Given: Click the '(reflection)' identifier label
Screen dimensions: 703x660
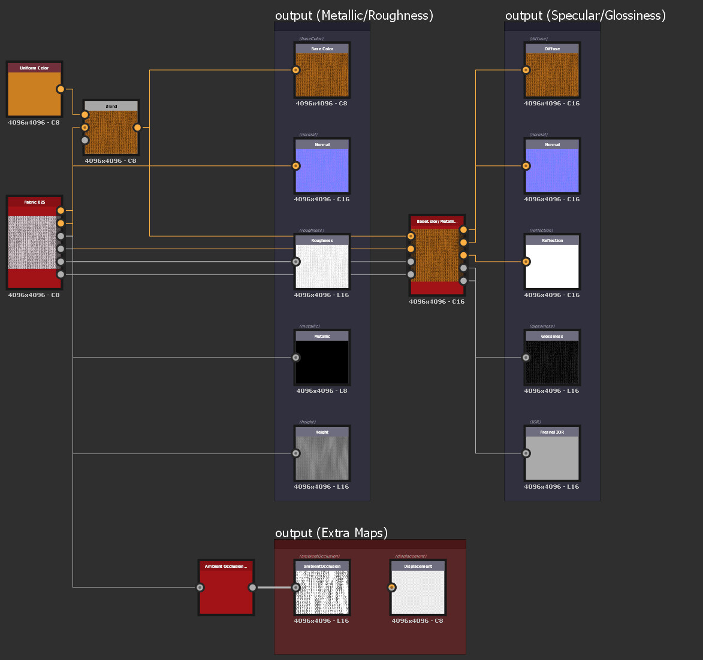Looking at the screenshot, I should [541, 231].
